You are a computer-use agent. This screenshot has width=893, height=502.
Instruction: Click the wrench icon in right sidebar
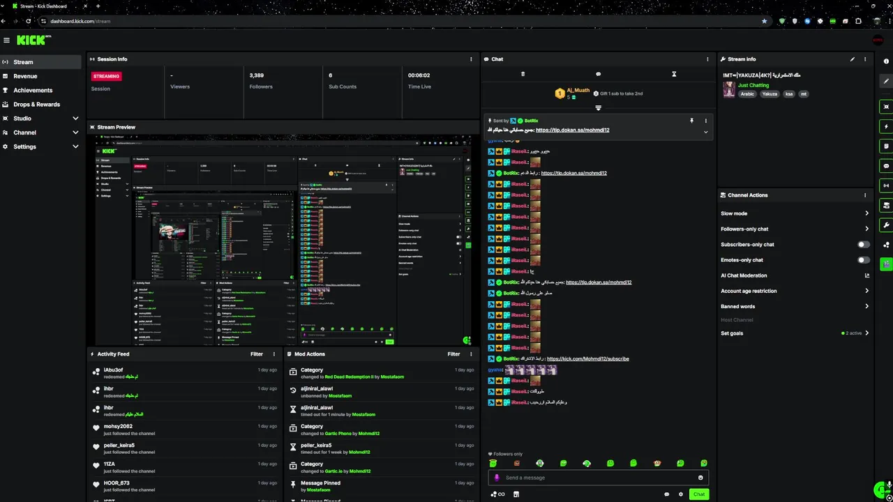point(886,225)
